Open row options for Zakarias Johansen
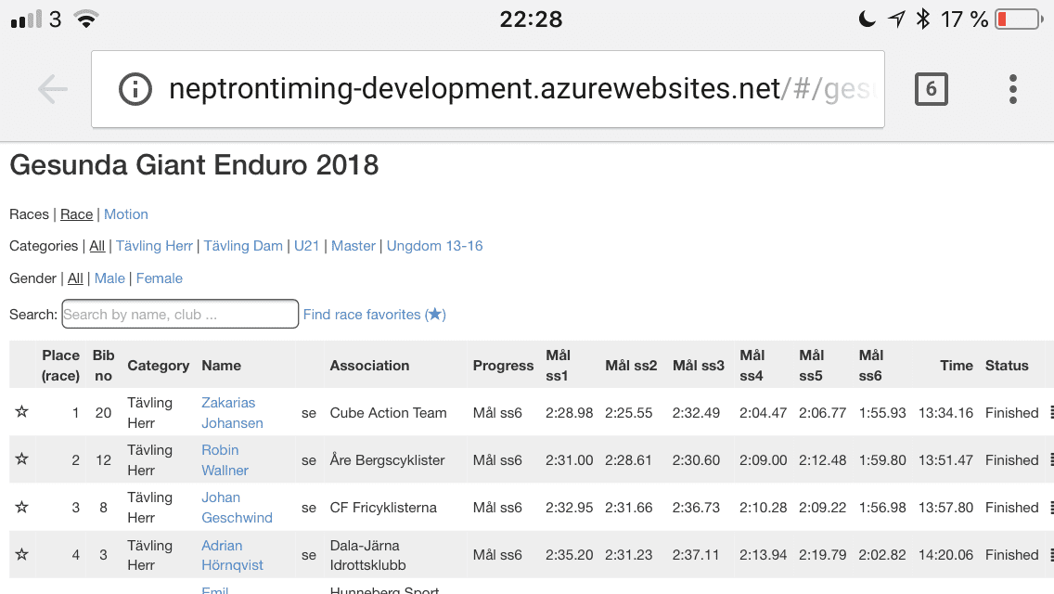 tap(1050, 412)
